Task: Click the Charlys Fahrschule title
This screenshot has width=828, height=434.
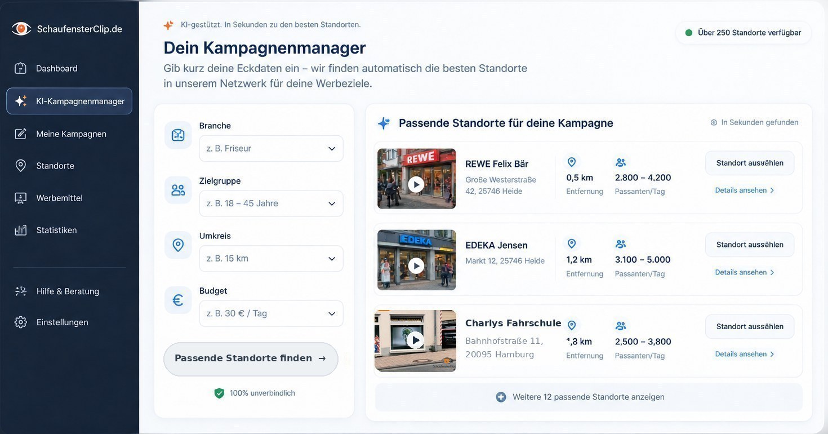Action: coord(513,323)
